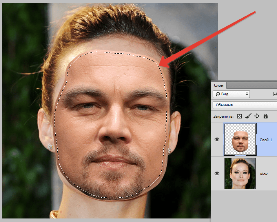
Task: Enable lock position with move arrows icon
Action: 257,116
